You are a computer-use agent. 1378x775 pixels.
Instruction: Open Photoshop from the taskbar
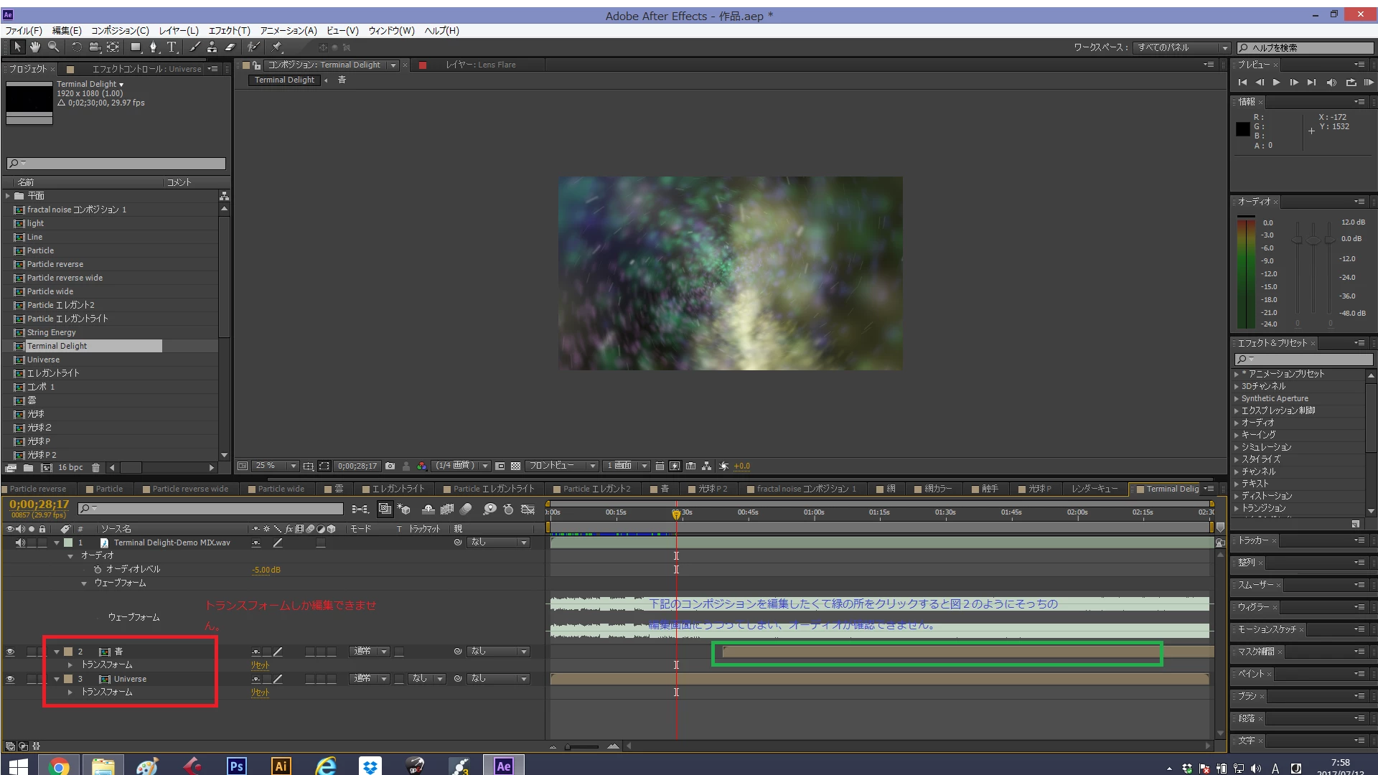(x=235, y=766)
